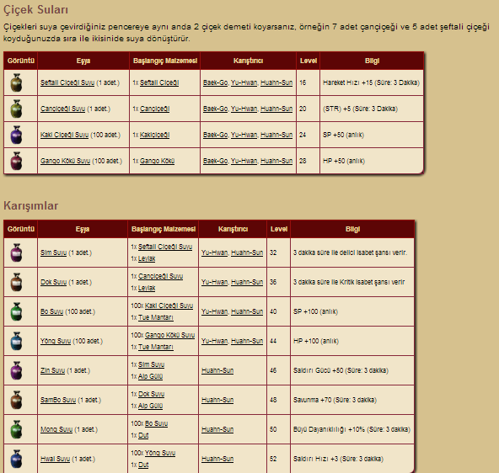
Task: Open Yöng Suyu ingredient in the Hwal Suyu row
Action: (x=160, y=453)
